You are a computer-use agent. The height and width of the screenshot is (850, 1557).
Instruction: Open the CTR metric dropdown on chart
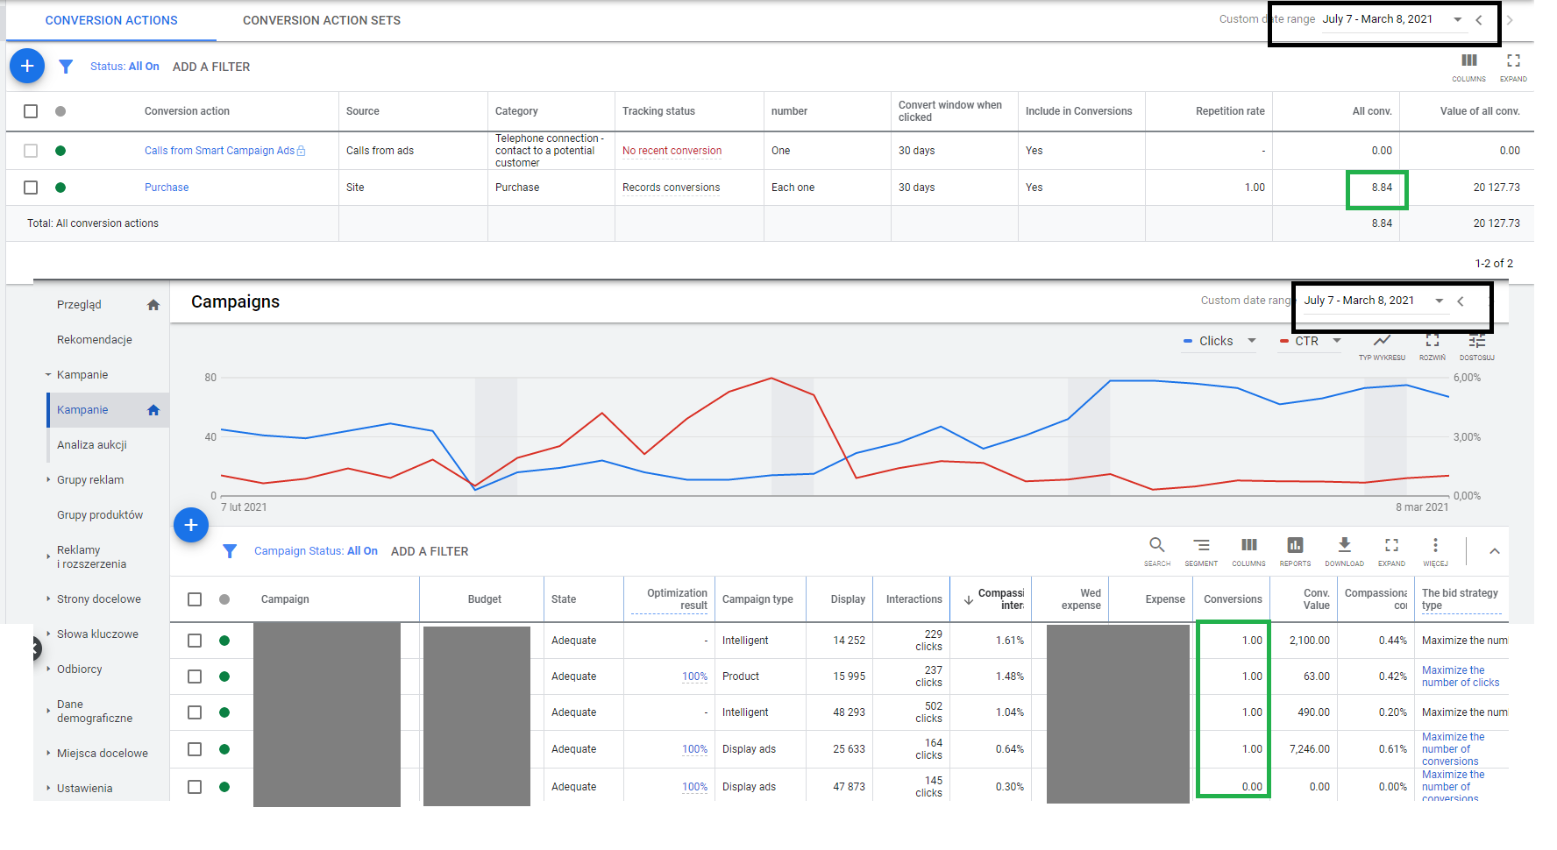[1310, 341]
